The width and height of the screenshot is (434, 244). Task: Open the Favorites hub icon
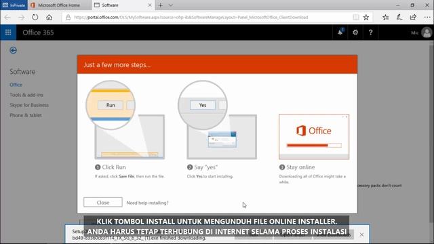point(386,17)
